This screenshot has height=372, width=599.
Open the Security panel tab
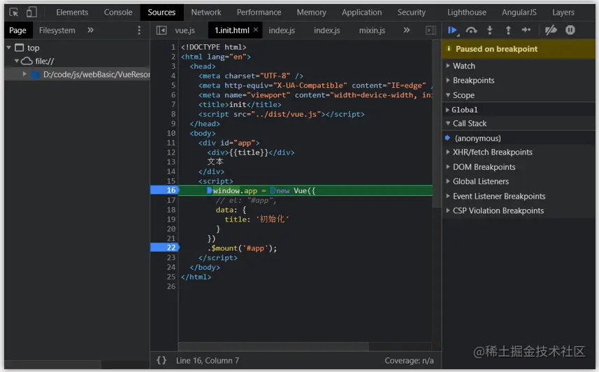(x=411, y=12)
